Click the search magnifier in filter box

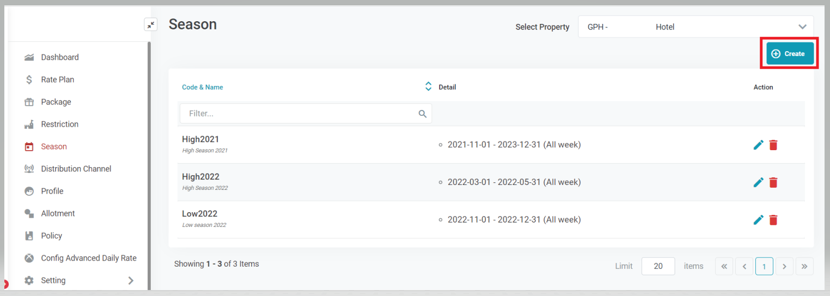click(423, 114)
